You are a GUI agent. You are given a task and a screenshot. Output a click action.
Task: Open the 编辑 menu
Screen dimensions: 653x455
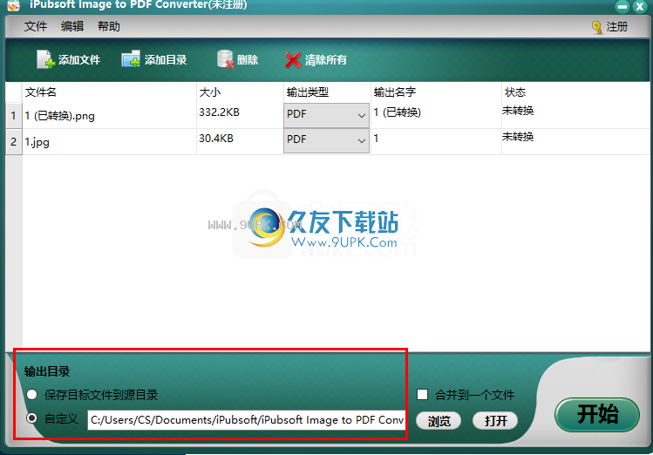coord(72,26)
